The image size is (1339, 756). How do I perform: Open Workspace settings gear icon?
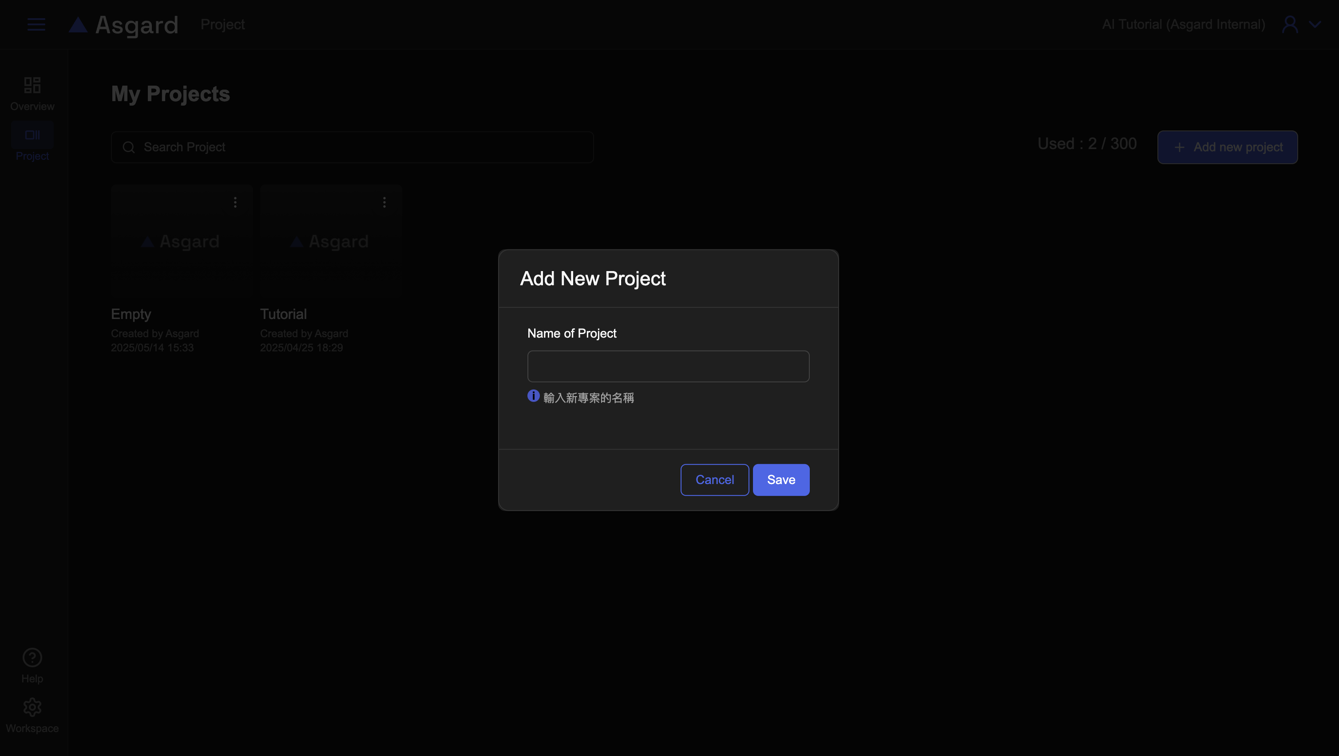(x=32, y=707)
